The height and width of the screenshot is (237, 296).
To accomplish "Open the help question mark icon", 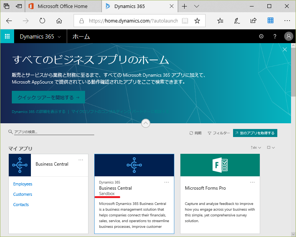I will (x=275, y=36).
